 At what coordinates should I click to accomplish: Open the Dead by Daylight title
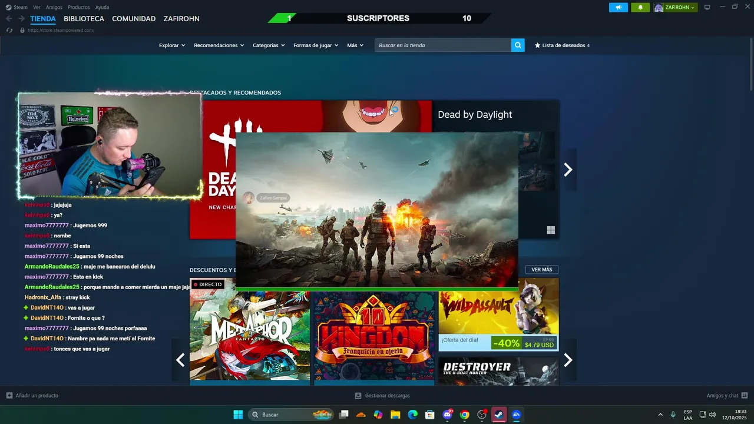(x=475, y=114)
